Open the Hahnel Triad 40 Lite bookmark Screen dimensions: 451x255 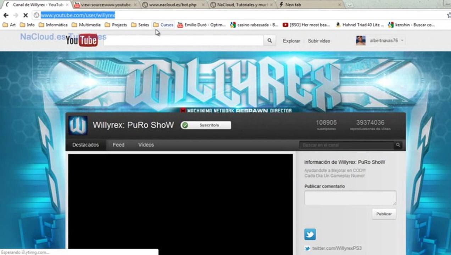360,25
